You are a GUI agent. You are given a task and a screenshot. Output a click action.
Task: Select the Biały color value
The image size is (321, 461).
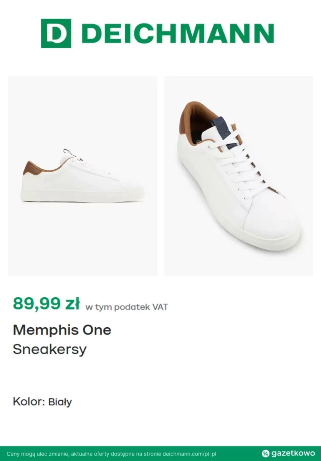coord(60,402)
